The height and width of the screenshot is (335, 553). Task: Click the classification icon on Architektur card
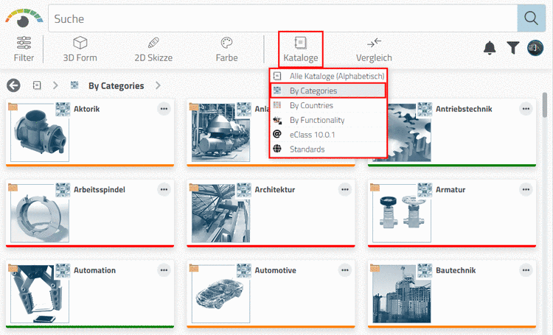pyautogui.click(x=244, y=190)
